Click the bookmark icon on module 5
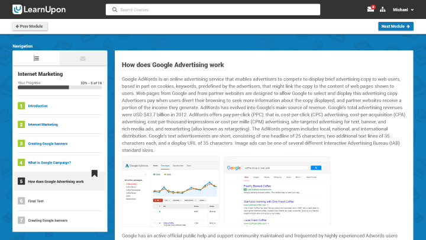Viewport: 426px width, 240px height. (94, 173)
